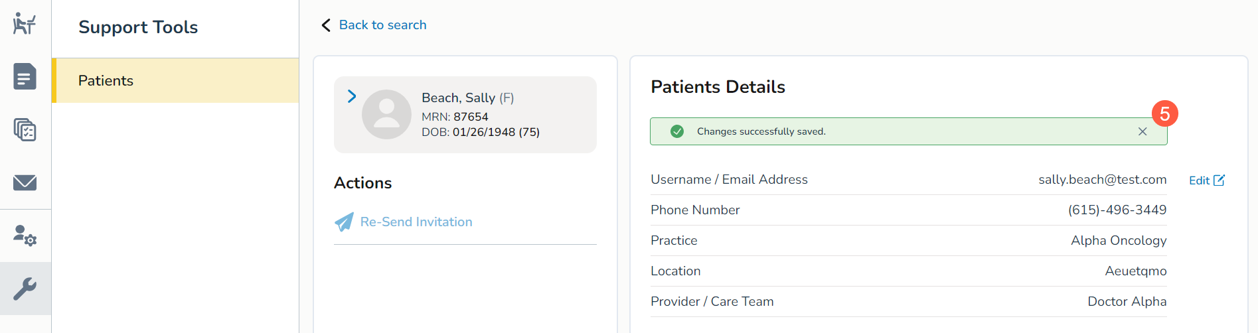Select the wrench Support Tools icon
This screenshot has height=333, width=1258.
(25, 289)
